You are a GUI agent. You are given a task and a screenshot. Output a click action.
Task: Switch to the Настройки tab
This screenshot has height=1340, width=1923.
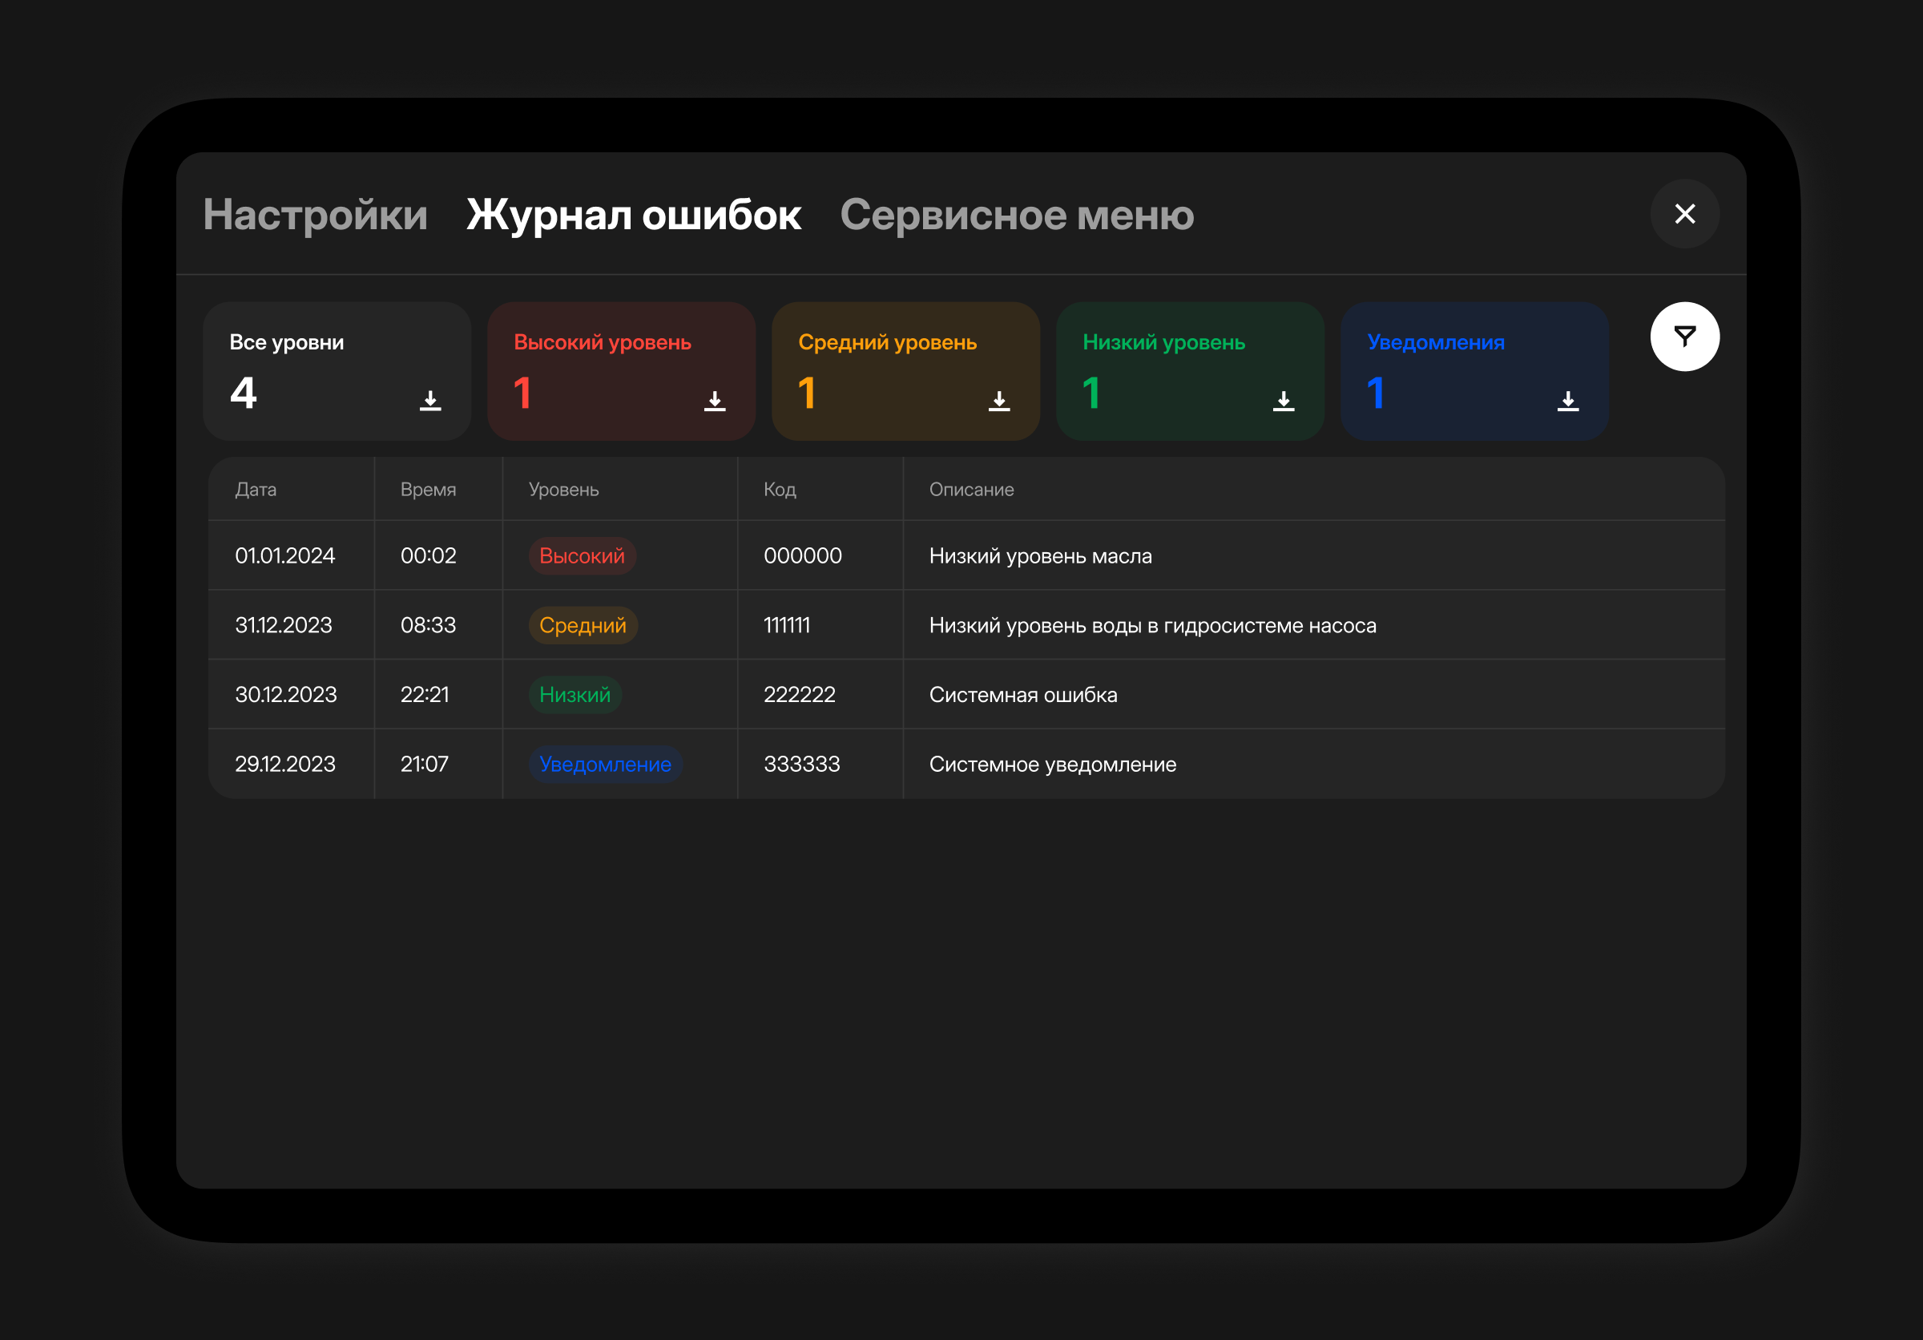point(315,216)
